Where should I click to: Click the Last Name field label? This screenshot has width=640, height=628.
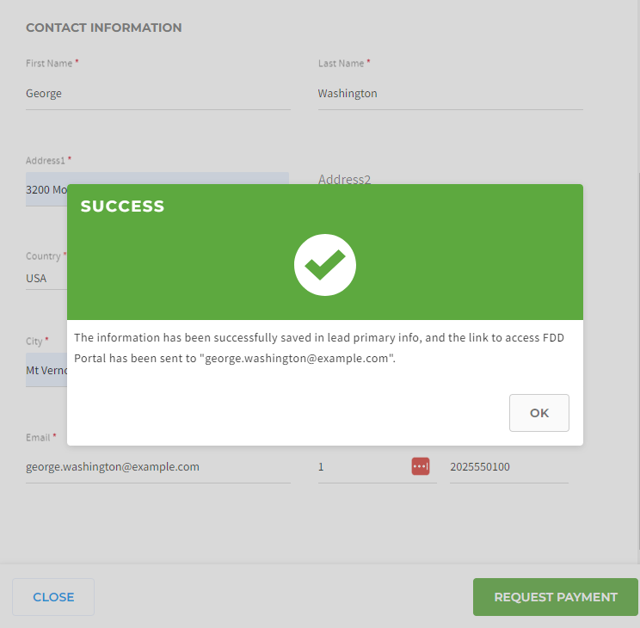point(341,64)
